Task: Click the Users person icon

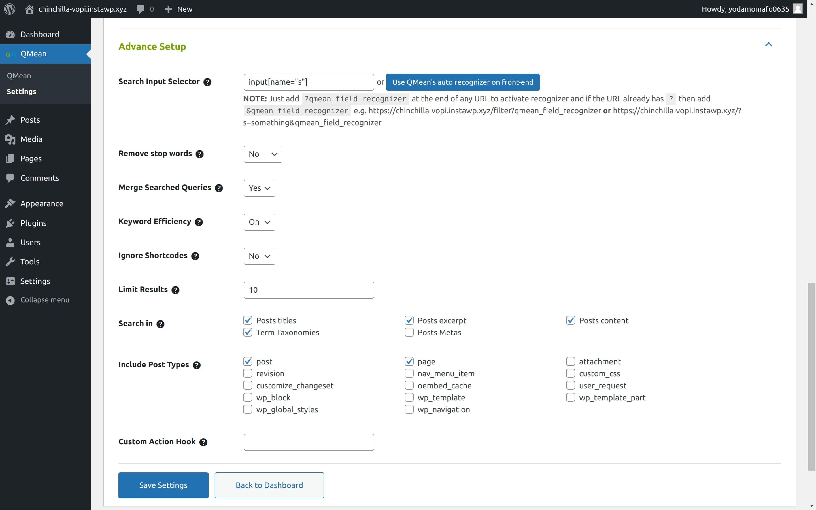Action: click(x=10, y=242)
